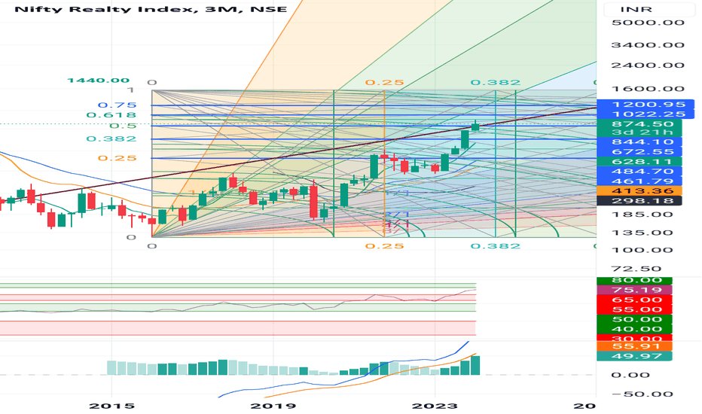
Task: Click the top orange 0.25 time-zone label
Action: tap(385, 82)
